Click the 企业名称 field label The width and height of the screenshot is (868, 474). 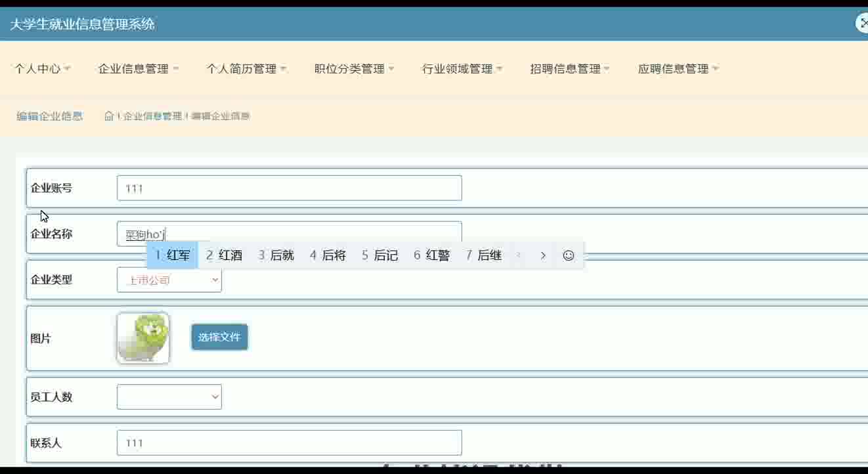tap(51, 234)
